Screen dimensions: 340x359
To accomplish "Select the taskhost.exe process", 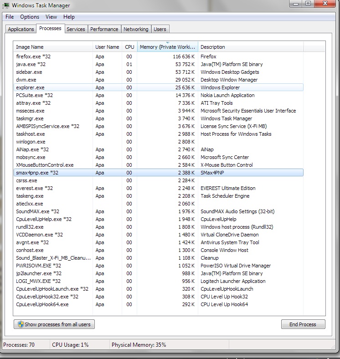I will click(159, 134).
